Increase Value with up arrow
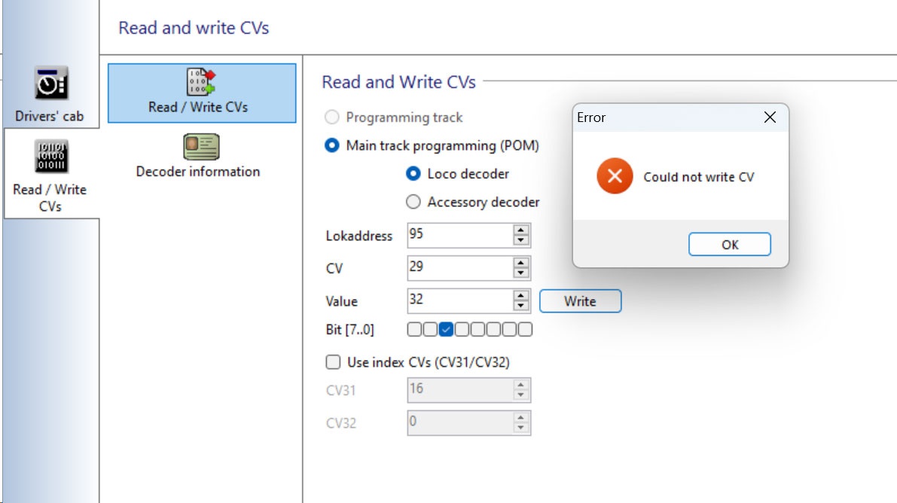This screenshot has width=897, height=503. click(x=521, y=295)
